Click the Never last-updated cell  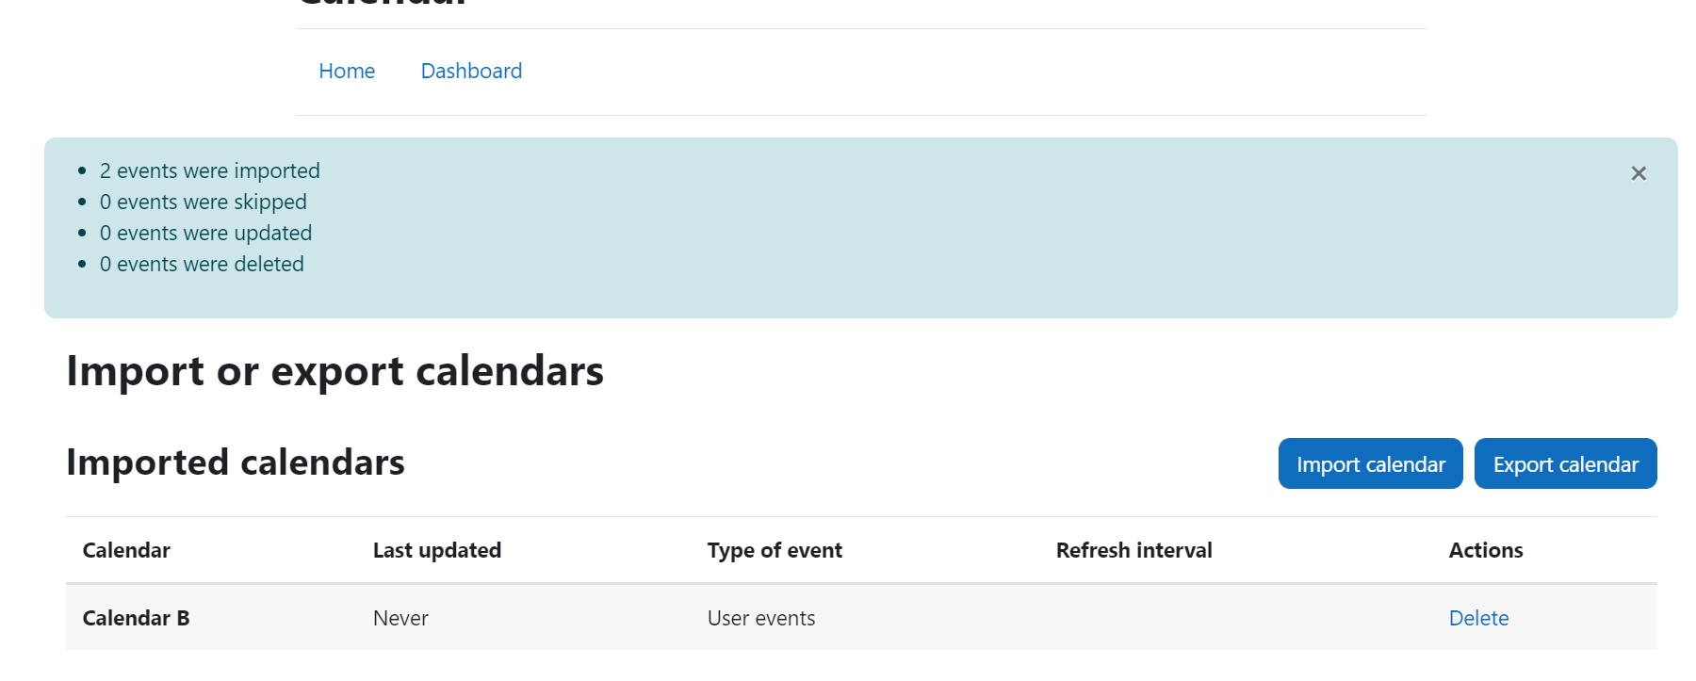pyautogui.click(x=400, y=618)
